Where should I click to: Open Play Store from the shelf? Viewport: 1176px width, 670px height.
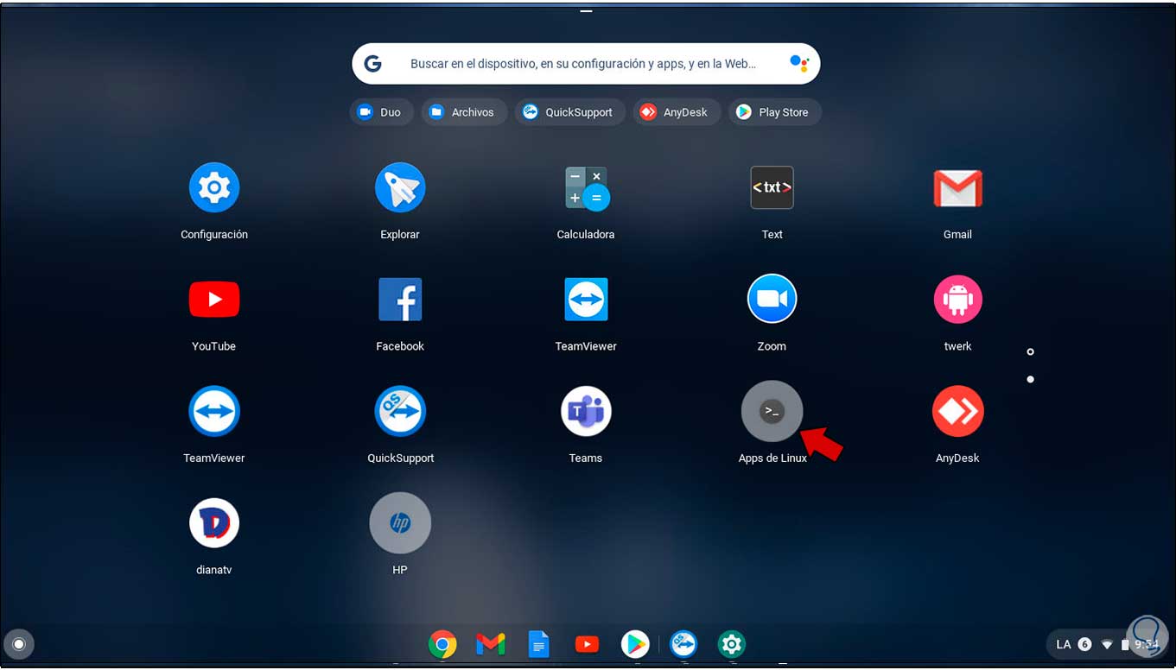pos(635,644)
